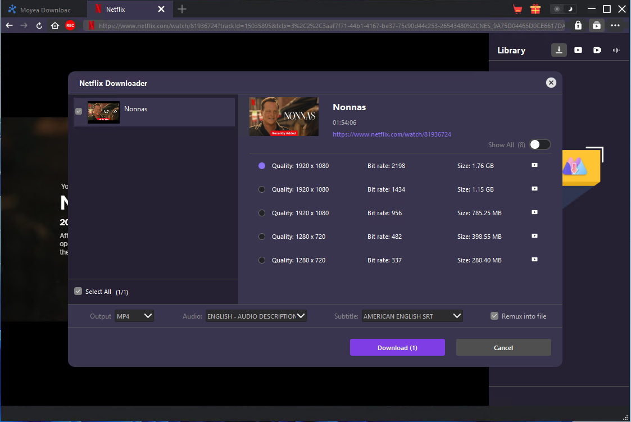Click the duration 01:54:06 text
631x422 pixels.
pyautogui.click(x=344, y=122)
